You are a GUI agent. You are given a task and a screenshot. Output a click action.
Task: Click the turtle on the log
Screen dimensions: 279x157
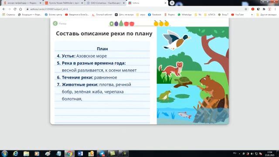(183, 82)
